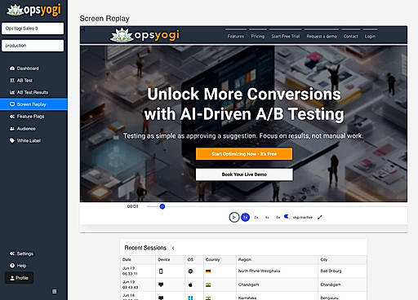
Task: Toggle the skip inactive switch
Action: coord(287,217)
